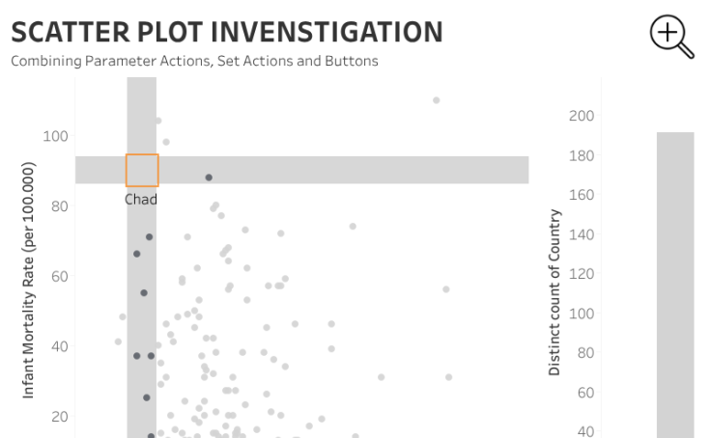Select the light dot just below the 100 gridline
Screen dimensions: 711x438
point(166,142)
